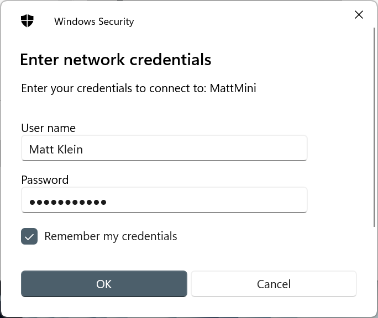
Task: Click the Remember my credentials label text
Action: coord(111,236)
